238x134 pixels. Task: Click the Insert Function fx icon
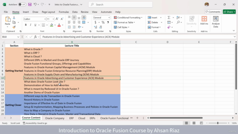point(35,37)
